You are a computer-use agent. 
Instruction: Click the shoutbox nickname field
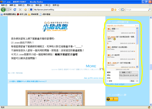tap(129, 72)
